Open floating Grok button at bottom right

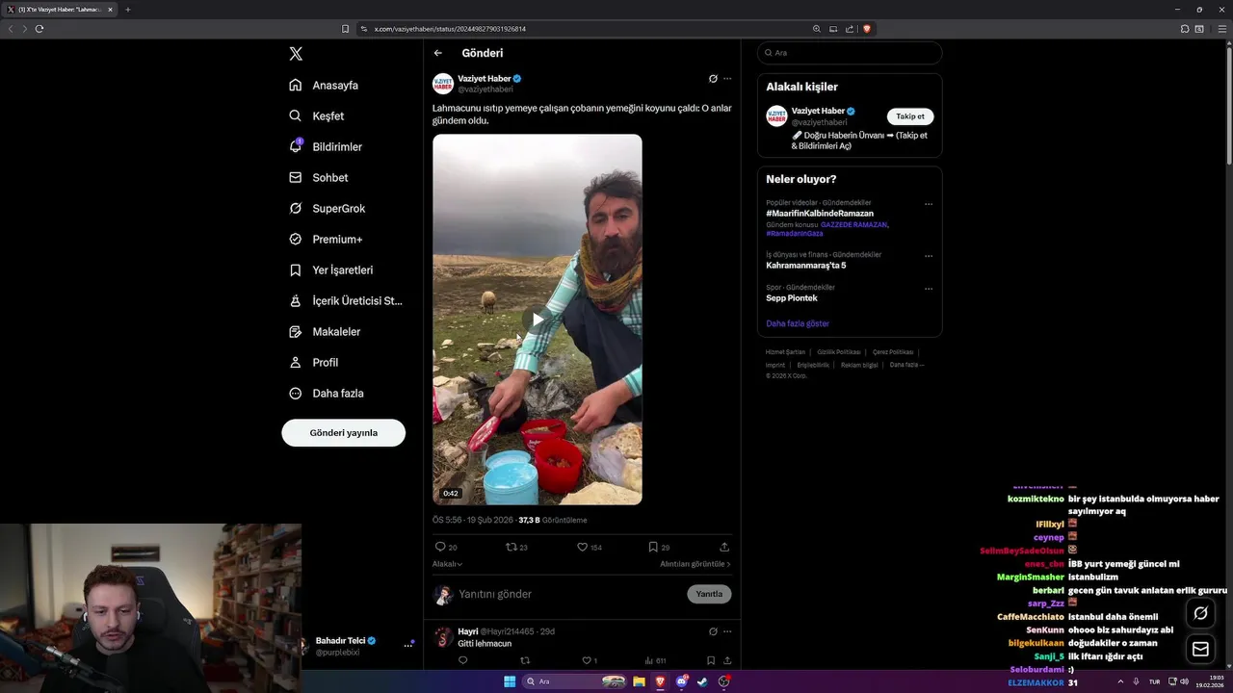[1200, 613]
